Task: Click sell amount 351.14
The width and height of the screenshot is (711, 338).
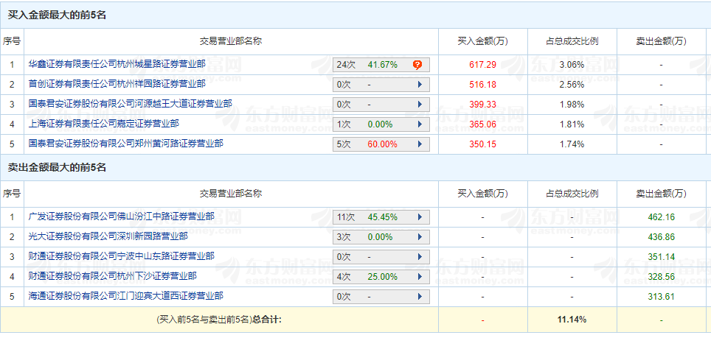Action: (661, 256)
